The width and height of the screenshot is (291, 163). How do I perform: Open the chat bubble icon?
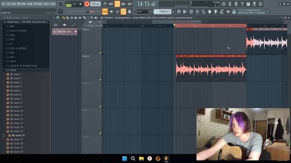pyautogui.click(x=261, y=4)
